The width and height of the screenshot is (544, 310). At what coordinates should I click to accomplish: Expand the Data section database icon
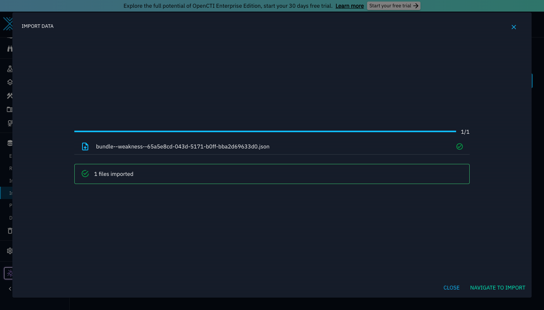[10, 143]
